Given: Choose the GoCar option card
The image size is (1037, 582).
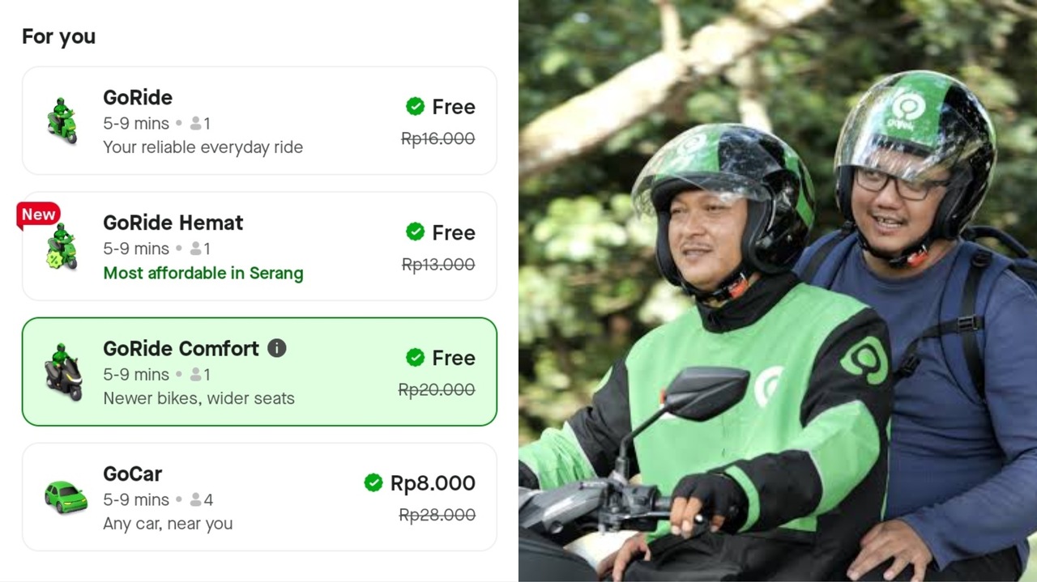Looking at the screenshot, I should pyautogui.click(x=259, y=497).
